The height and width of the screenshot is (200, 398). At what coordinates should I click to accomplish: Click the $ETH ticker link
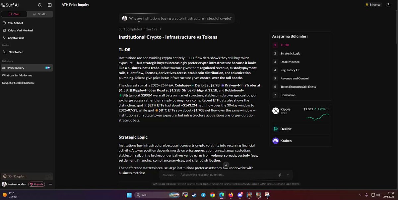(x=152, y=105)
